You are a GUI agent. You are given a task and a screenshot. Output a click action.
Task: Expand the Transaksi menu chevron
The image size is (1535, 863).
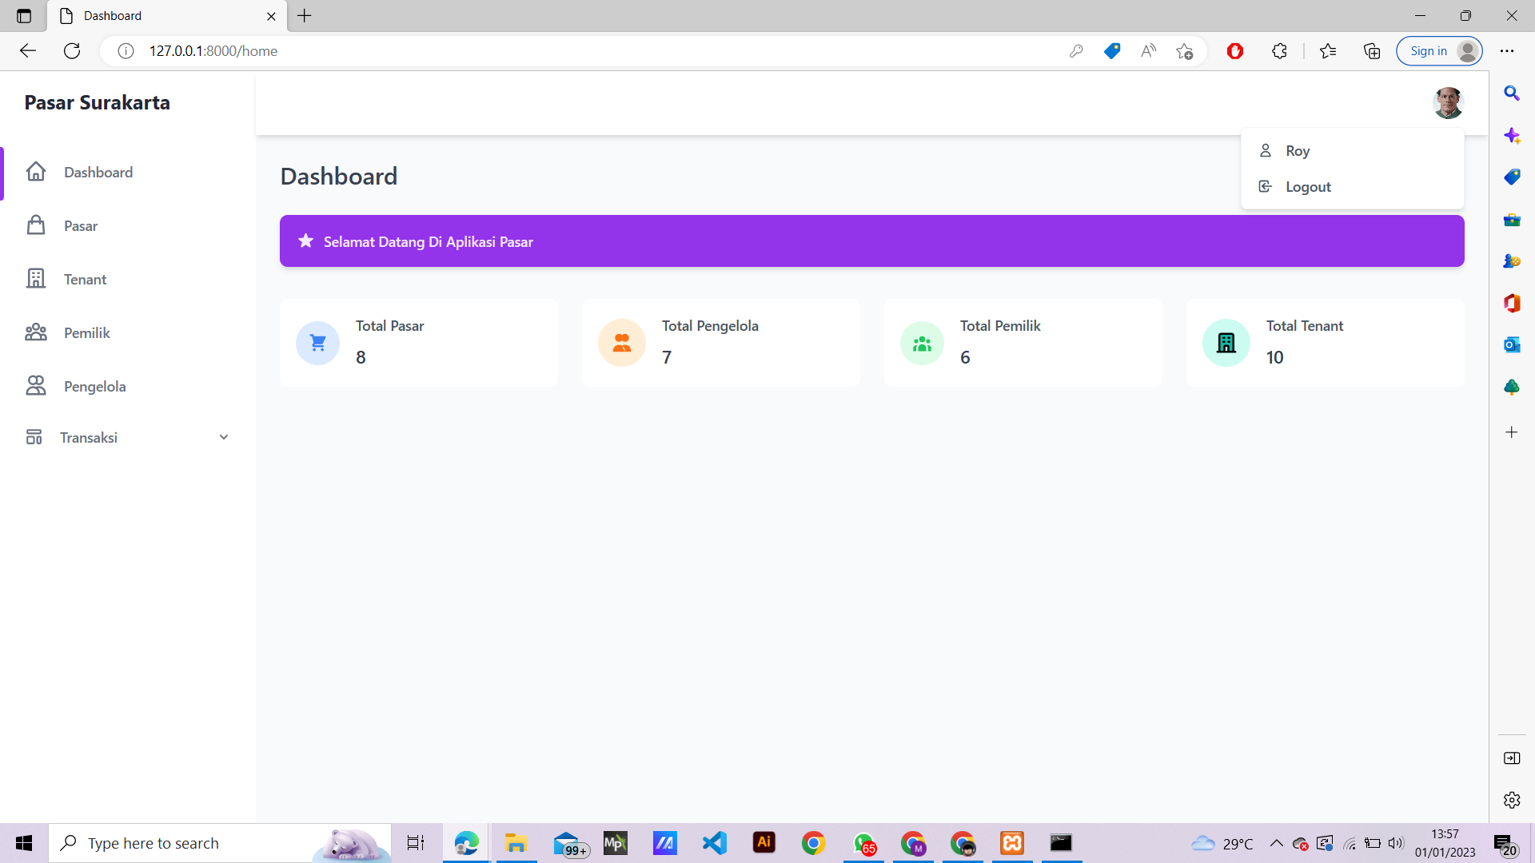224,437
